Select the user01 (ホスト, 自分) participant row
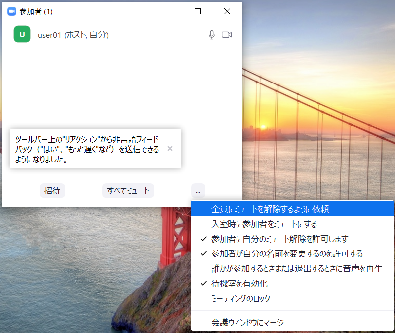 pyautogui.click(x=122, y=34)
